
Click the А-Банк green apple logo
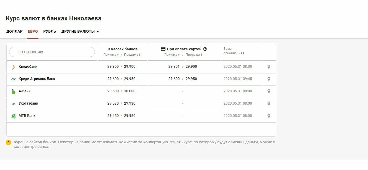pos(14,91)
